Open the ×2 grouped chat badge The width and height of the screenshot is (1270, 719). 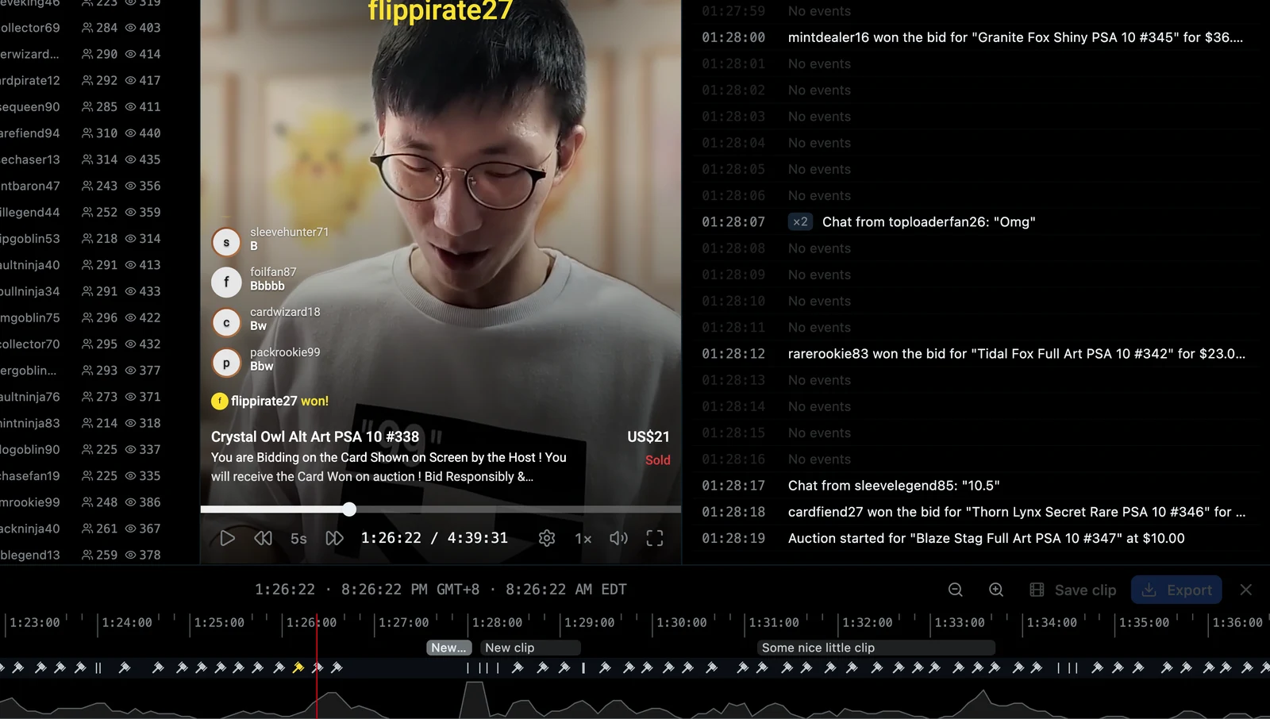click(800, 222)
